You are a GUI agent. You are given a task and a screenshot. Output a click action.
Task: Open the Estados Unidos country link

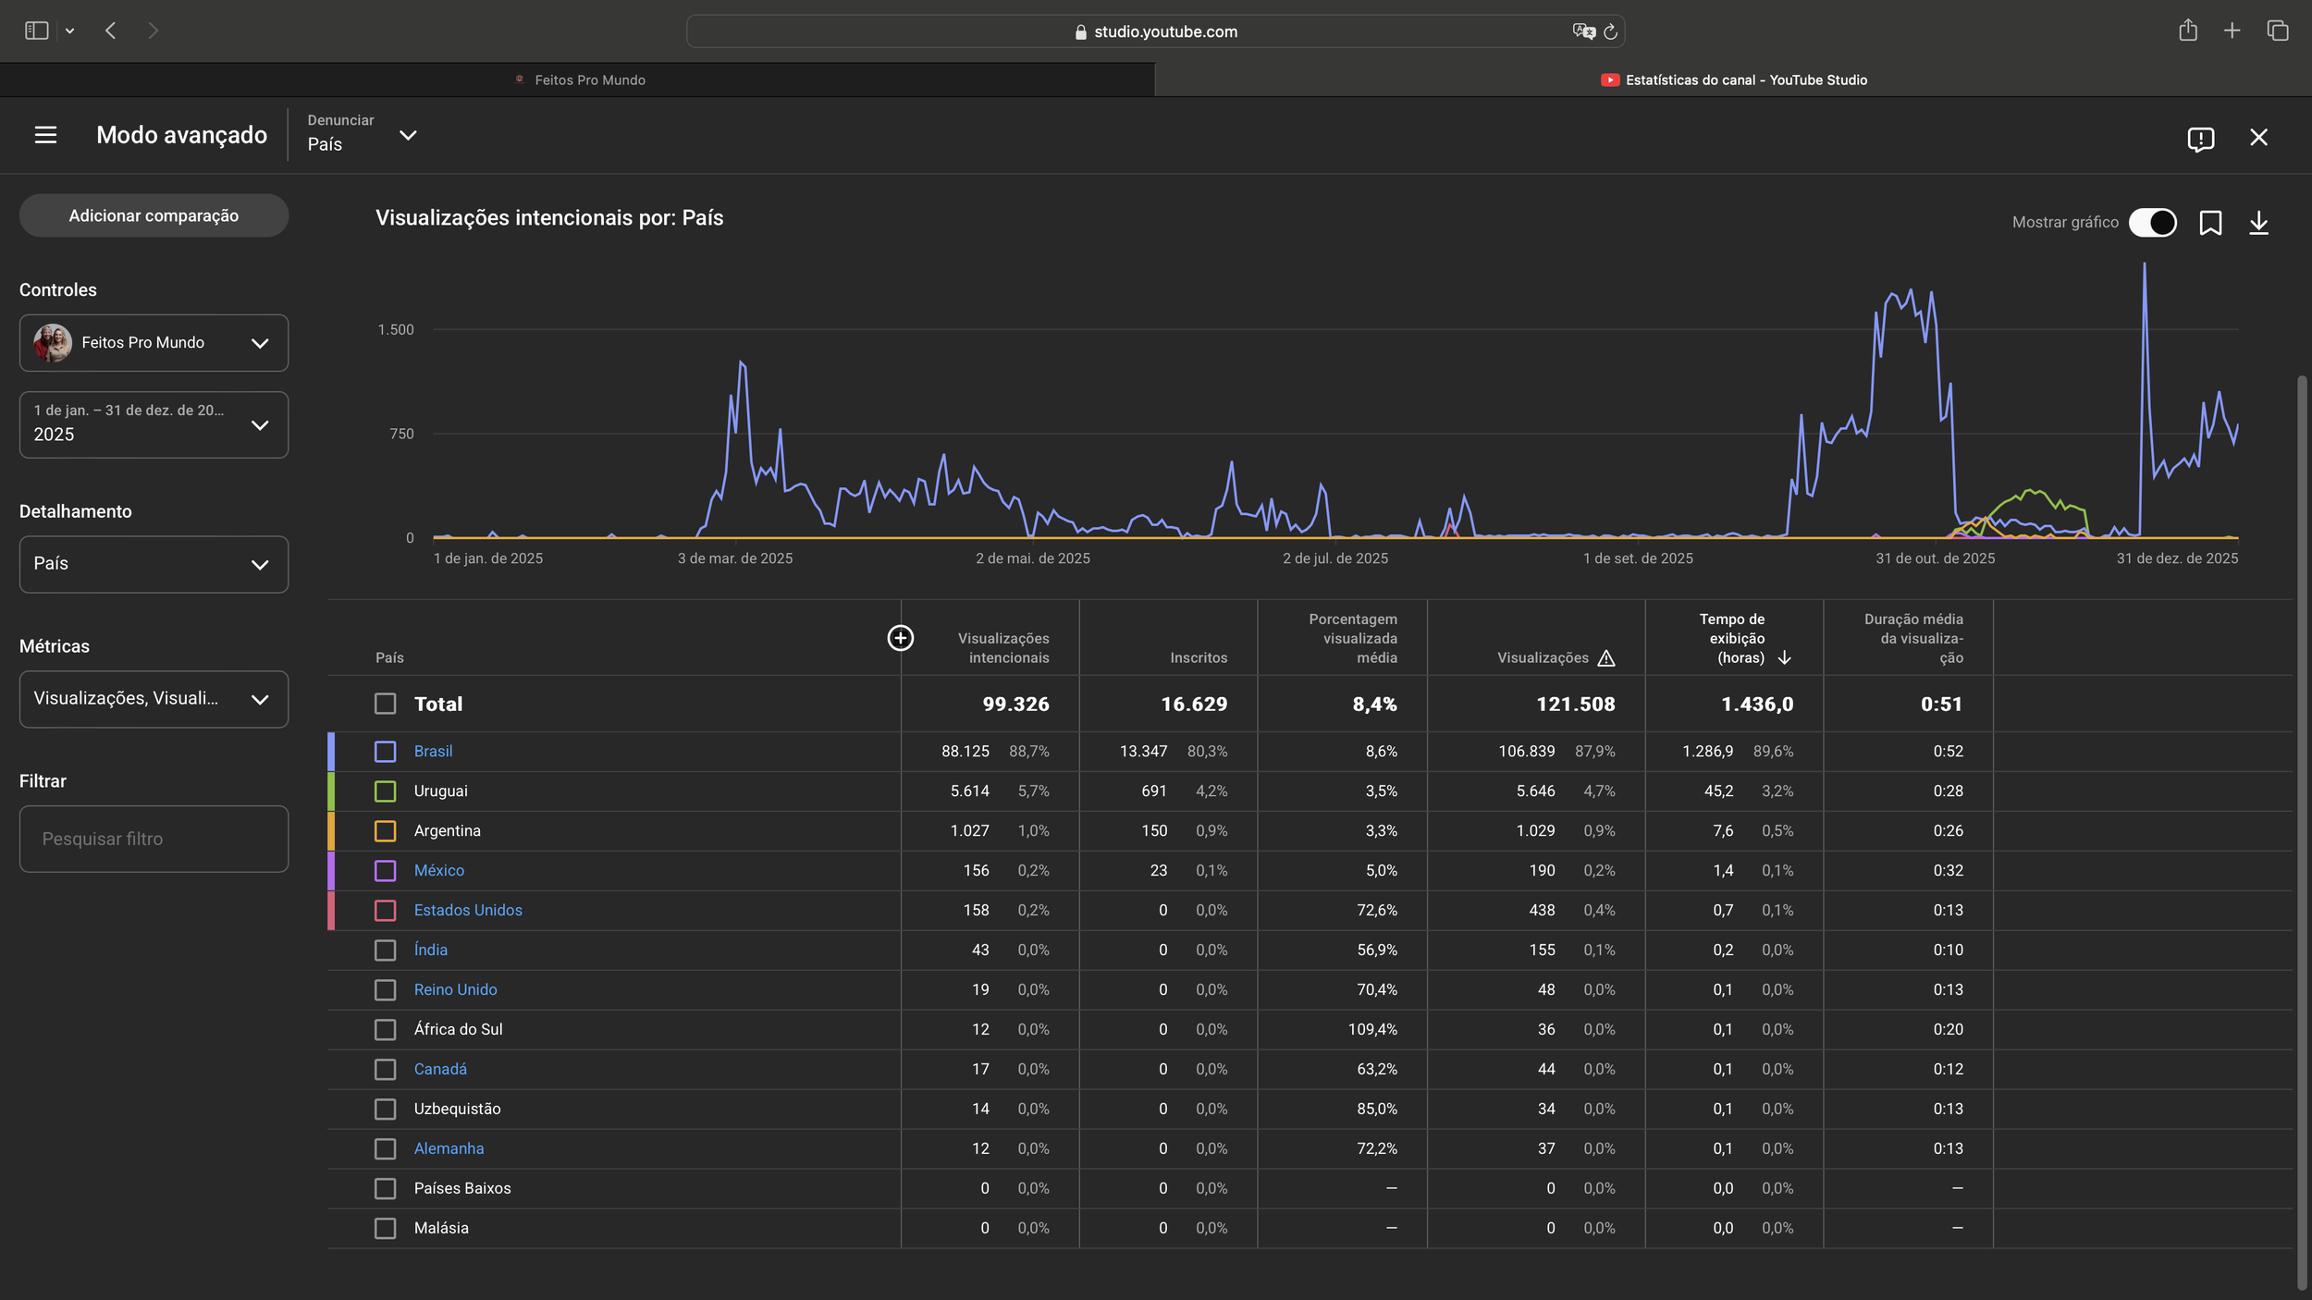coord(468,910)
